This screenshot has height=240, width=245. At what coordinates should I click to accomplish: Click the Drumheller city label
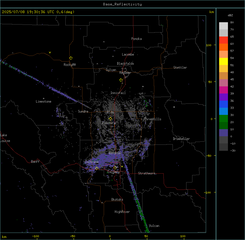coord(181,139)
